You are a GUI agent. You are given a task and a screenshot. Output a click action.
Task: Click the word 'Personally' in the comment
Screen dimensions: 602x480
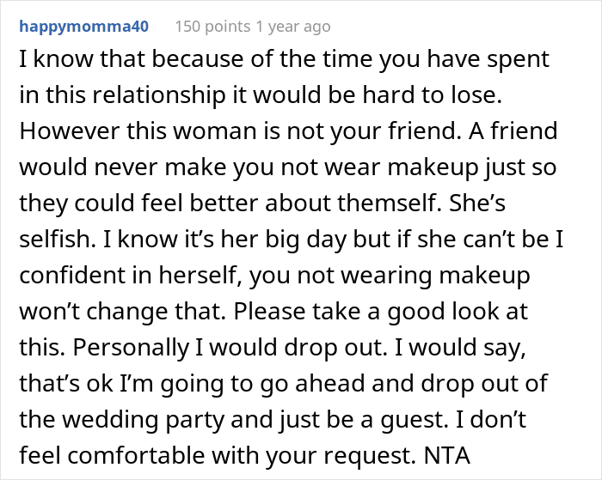pos(131,347)
